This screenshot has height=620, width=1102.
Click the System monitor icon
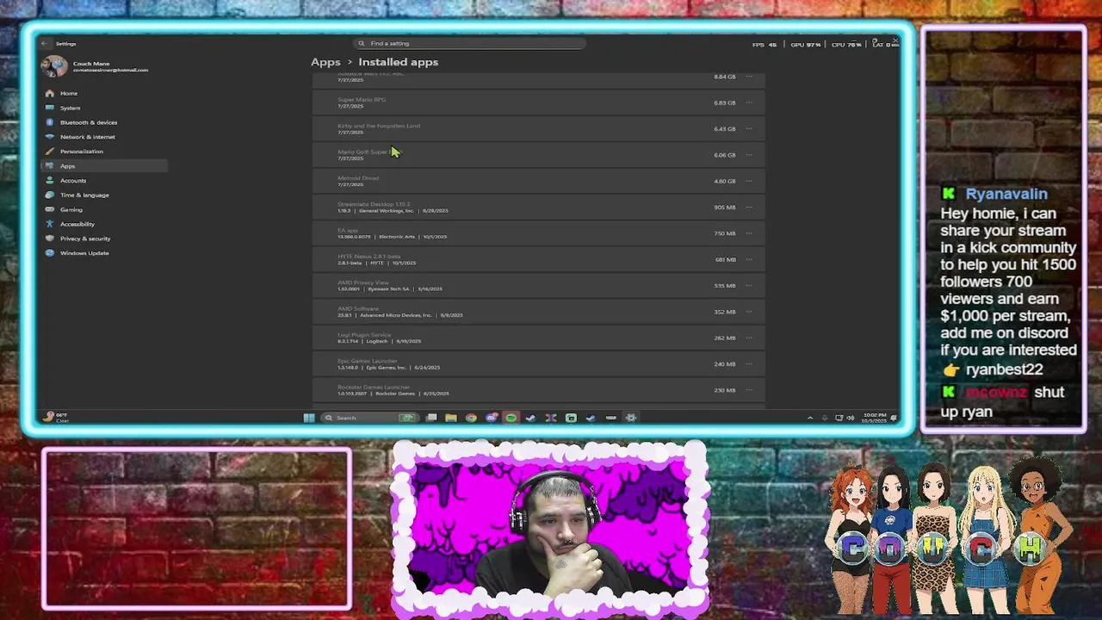point(50,108)
